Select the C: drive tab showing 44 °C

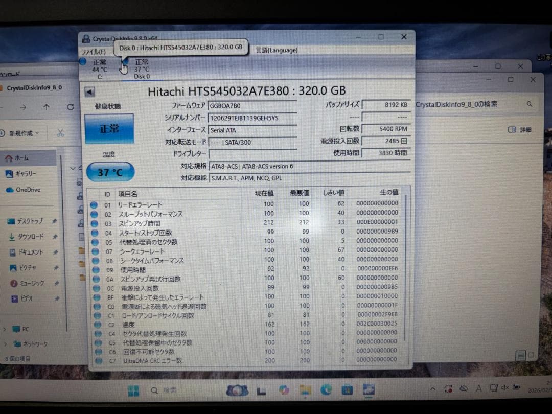click(95, 68)
